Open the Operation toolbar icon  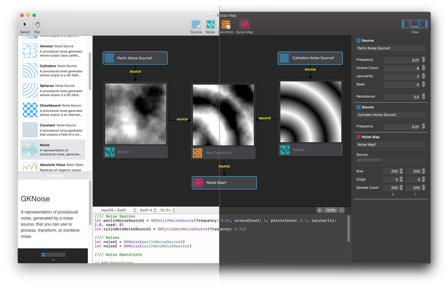click(226, 24)
